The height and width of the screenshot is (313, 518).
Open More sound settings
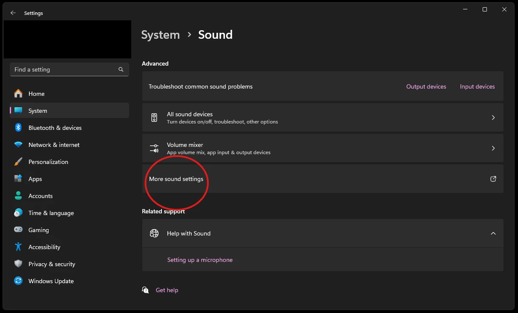[x=323, y=179]
